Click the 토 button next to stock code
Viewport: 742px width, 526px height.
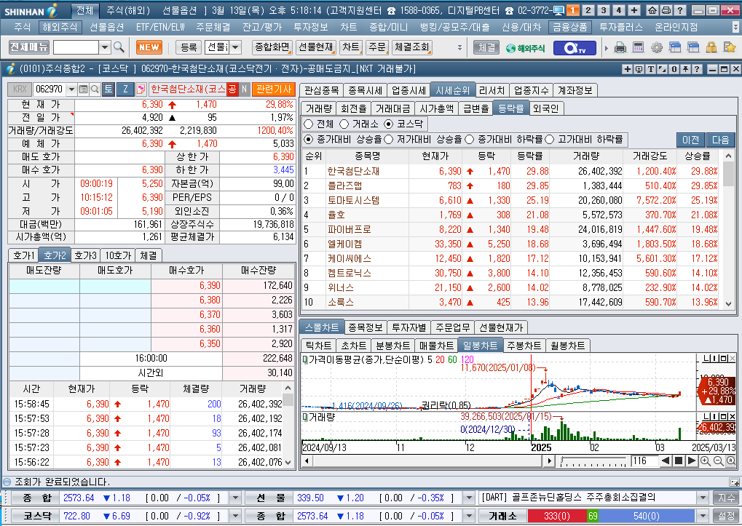coord(108,89)
